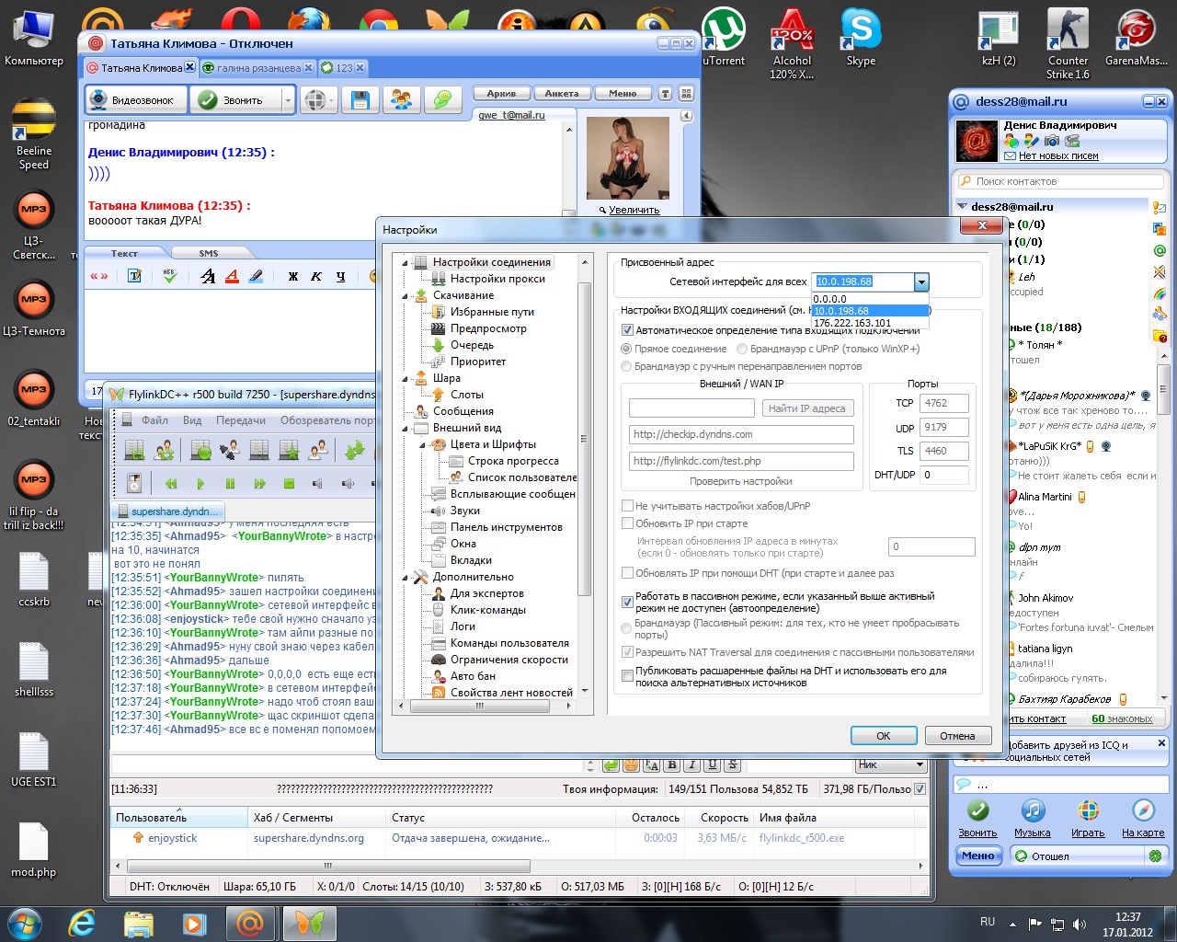This screenshot has height=942, width=1177.
Task: Open the Передачи menu in FlylinkDC++
Action: [x=241, y=420]
